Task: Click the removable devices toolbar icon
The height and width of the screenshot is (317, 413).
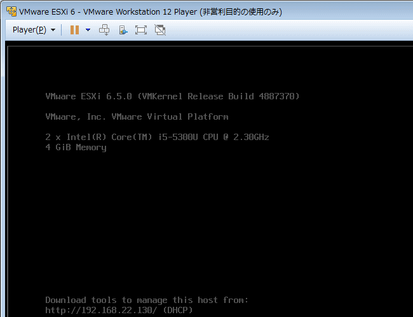Action: 123,30
